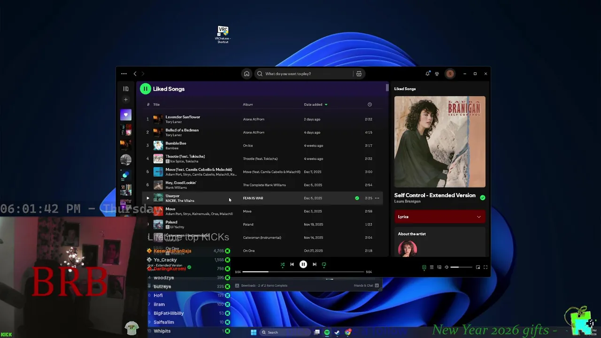Adjust the Spotify volume slider
This screenshot has height=338, width=601.
coord(461,267)
